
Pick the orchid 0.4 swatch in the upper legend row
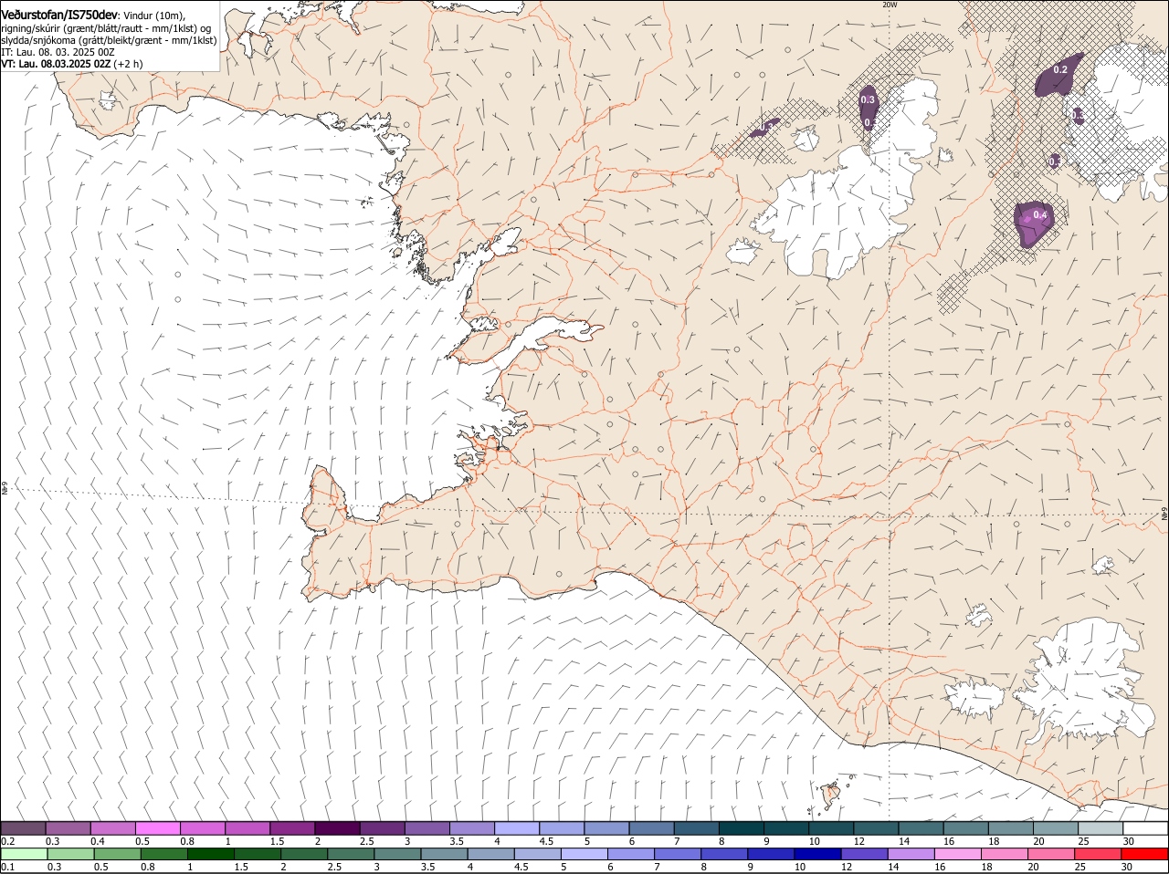point(112,827)
